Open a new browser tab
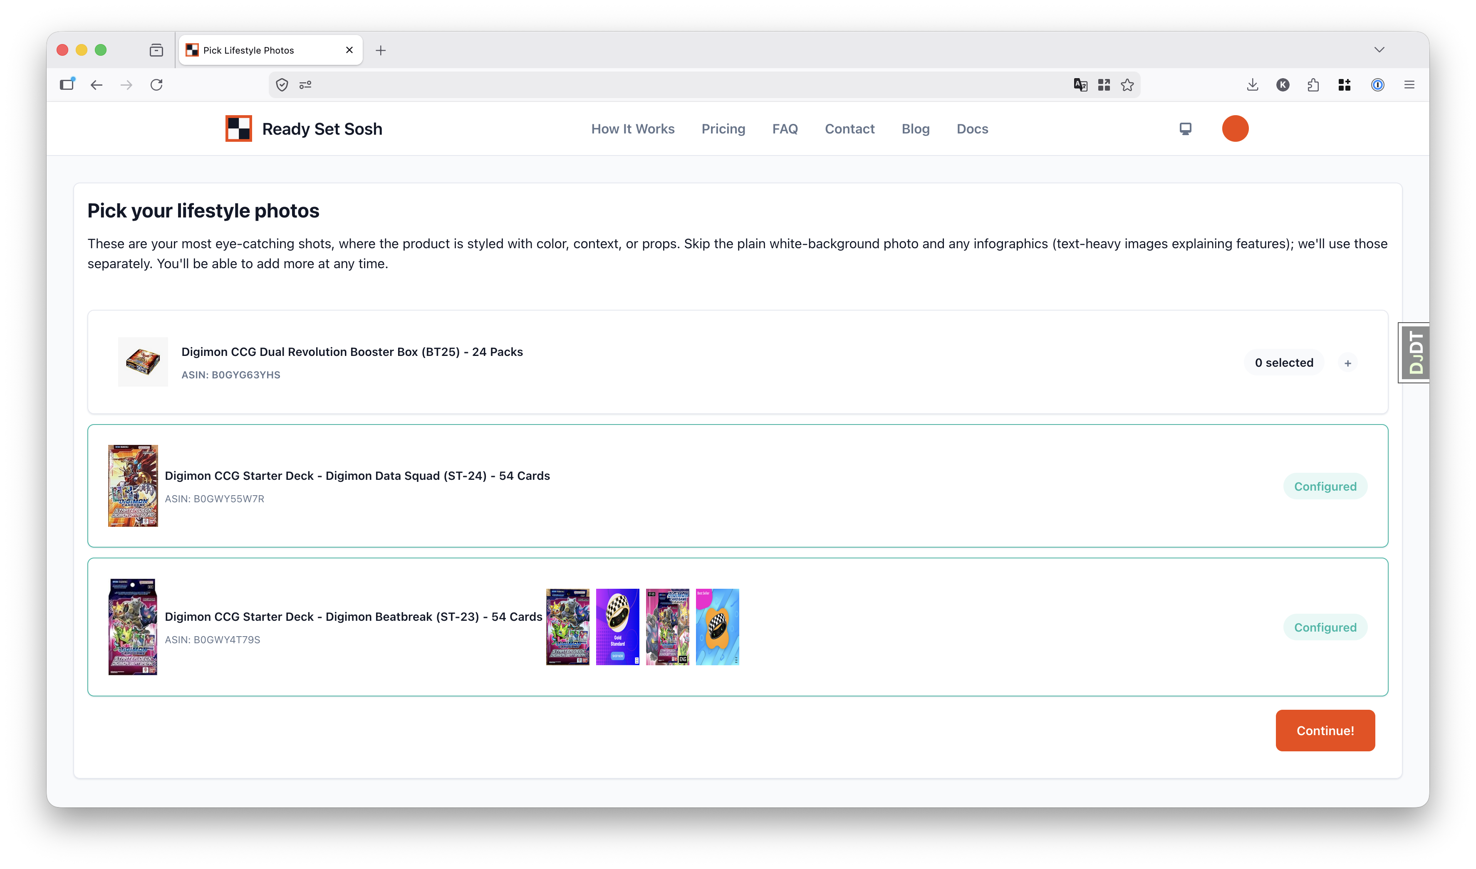This screenshot has height=869, width=1476. point(381,50)
